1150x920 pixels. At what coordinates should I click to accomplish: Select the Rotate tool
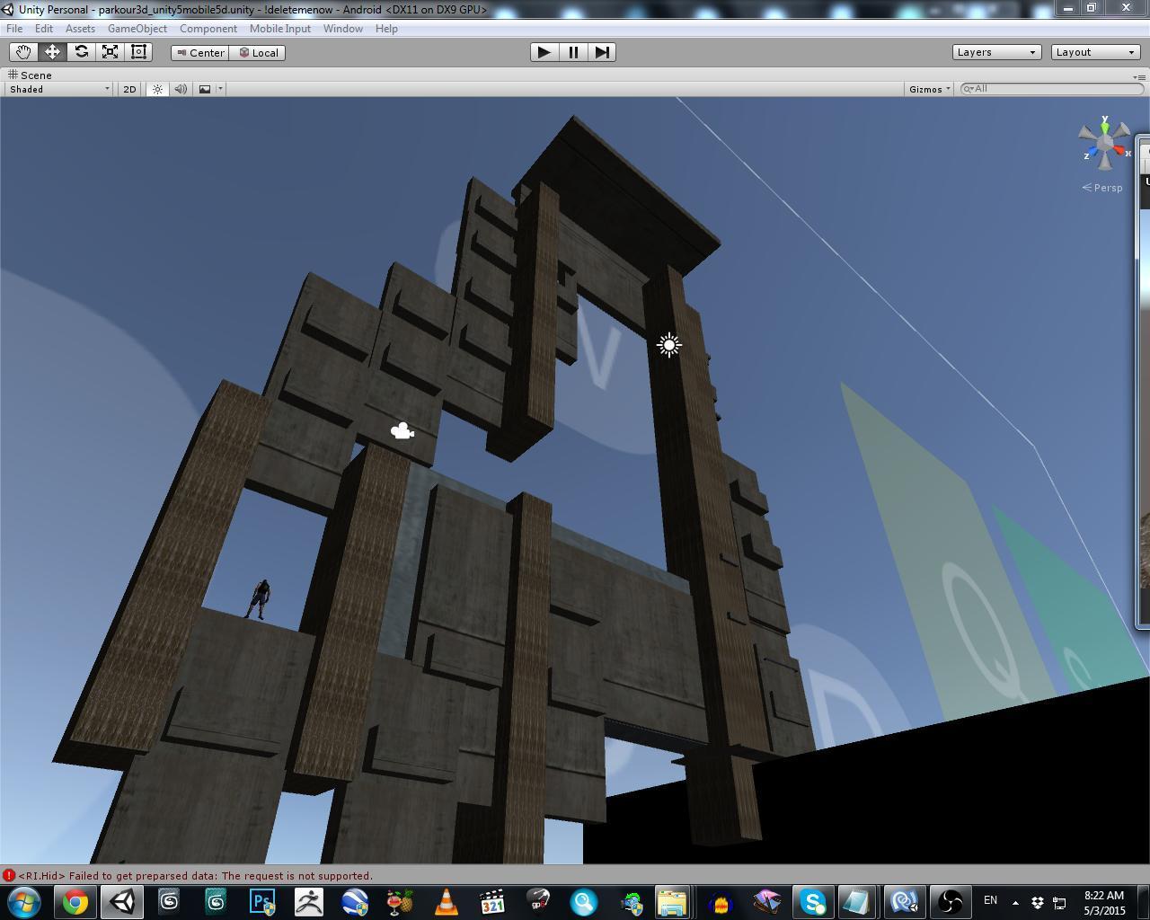(81, 51)
